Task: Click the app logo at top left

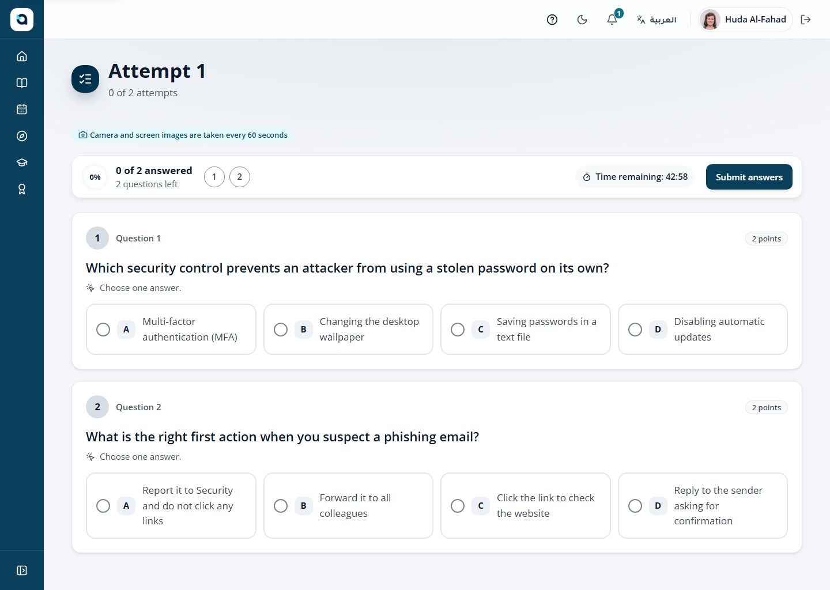Action: [x=22, y=20]
